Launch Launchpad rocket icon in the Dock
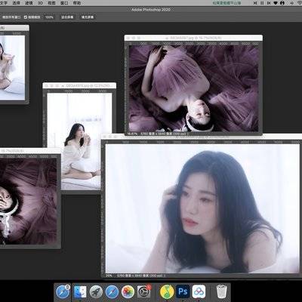The image size is (302, 302). click(96, 292)
